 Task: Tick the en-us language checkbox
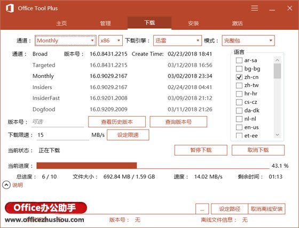tap(239, 127)
